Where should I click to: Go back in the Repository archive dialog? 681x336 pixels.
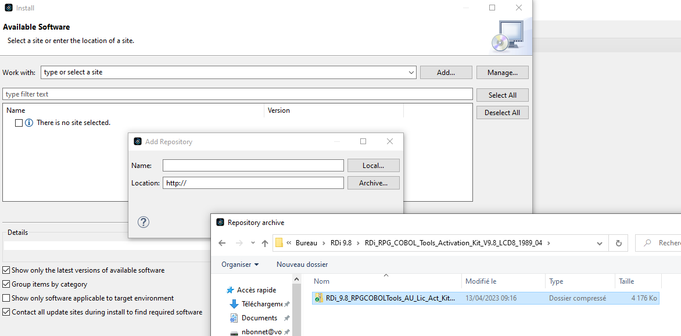pos(222,243)
